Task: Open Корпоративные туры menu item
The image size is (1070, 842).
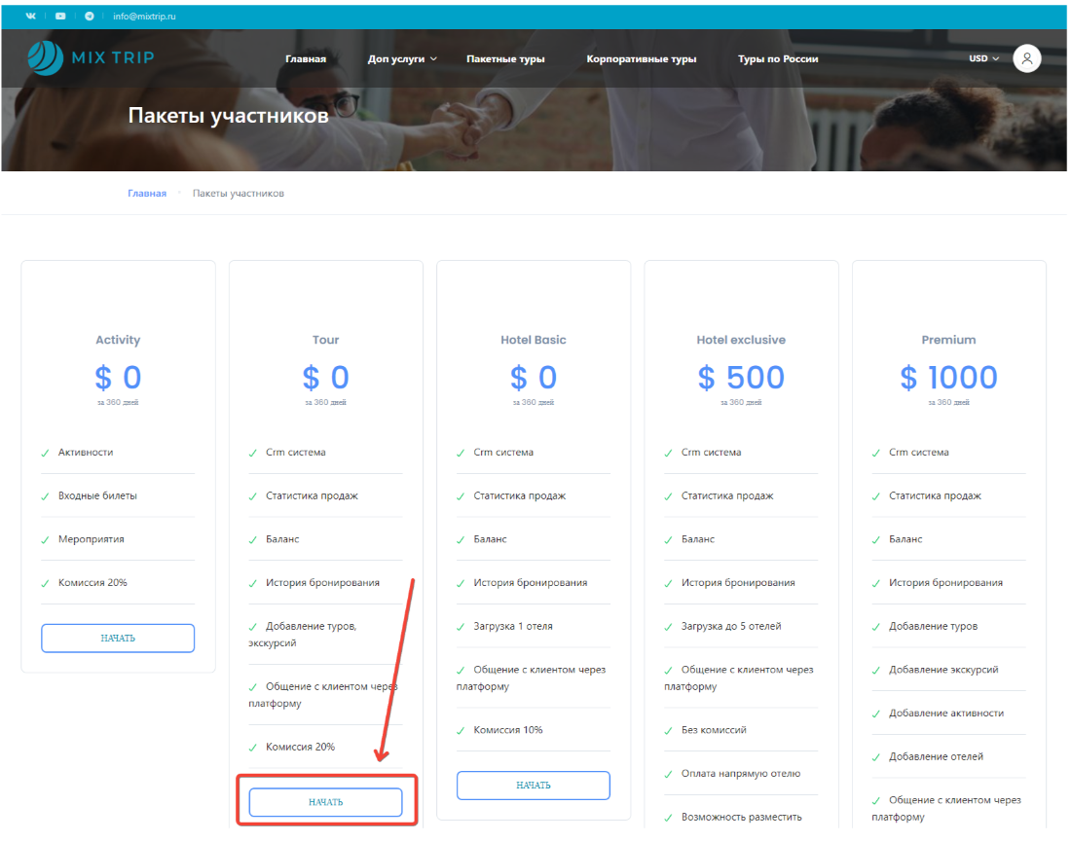Action: [641, 59]
